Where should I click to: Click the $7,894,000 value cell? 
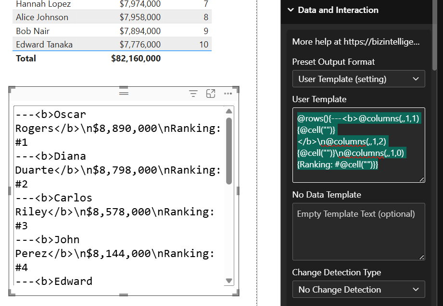[x=140, y=31]
